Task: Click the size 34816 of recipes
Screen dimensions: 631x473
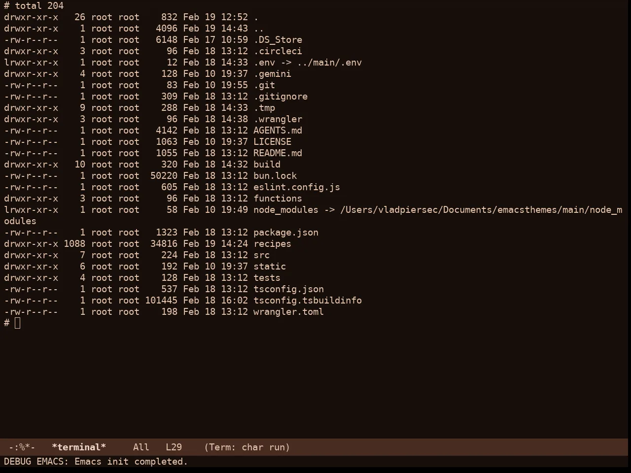Action: (x=164, y=244)
